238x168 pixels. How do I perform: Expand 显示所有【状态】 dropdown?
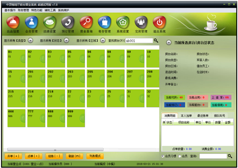[66, 41]
